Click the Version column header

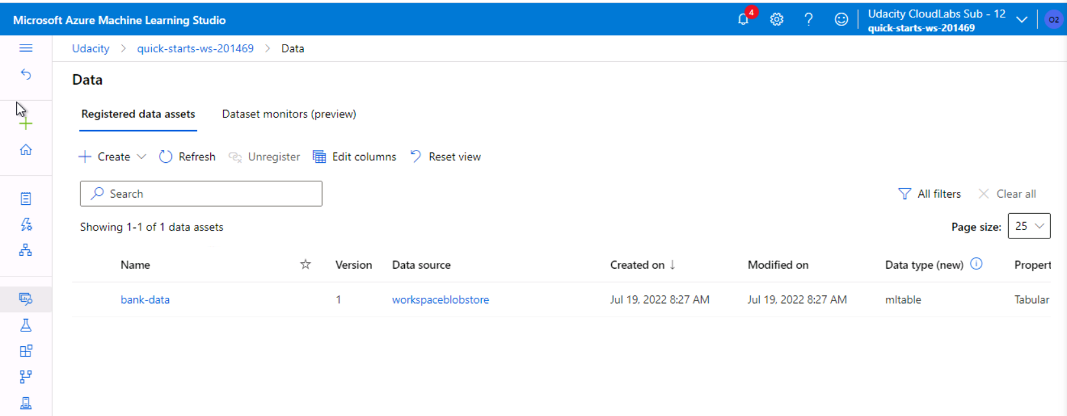tap(354, 265)
